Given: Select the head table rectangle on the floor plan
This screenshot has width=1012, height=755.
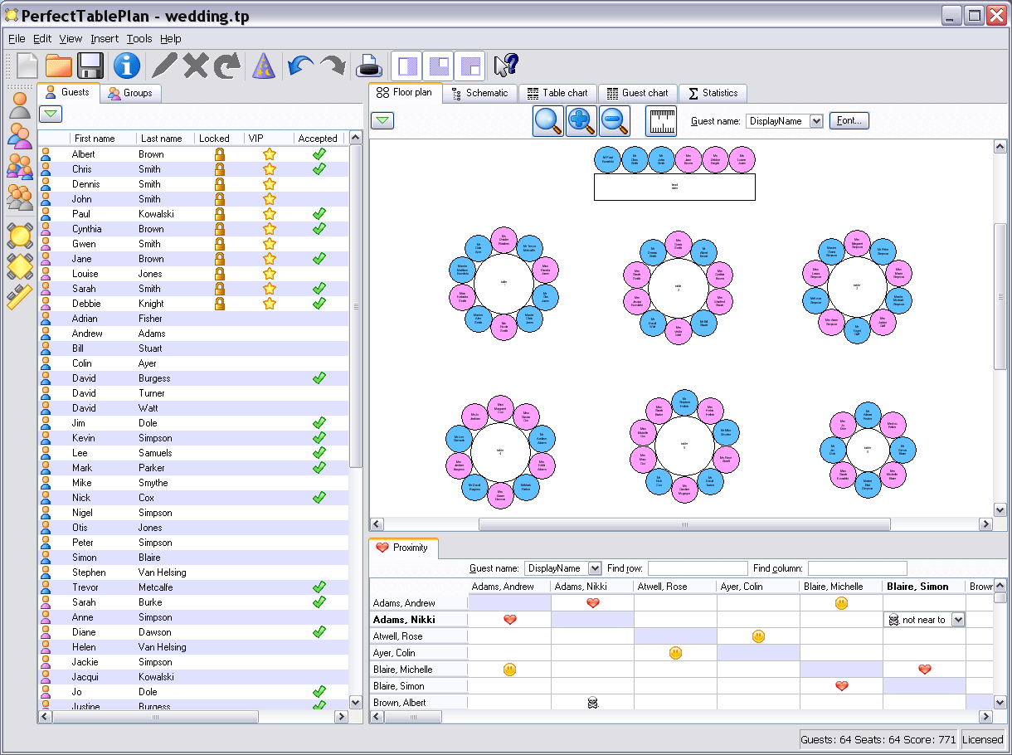Looking at the screenshot, I should click(x=674, y=187).
